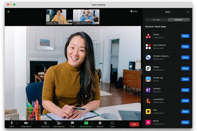This screenshot has width=197, height=131.
Task: Click the Miro app icon
Action: (x=148, y=112)
